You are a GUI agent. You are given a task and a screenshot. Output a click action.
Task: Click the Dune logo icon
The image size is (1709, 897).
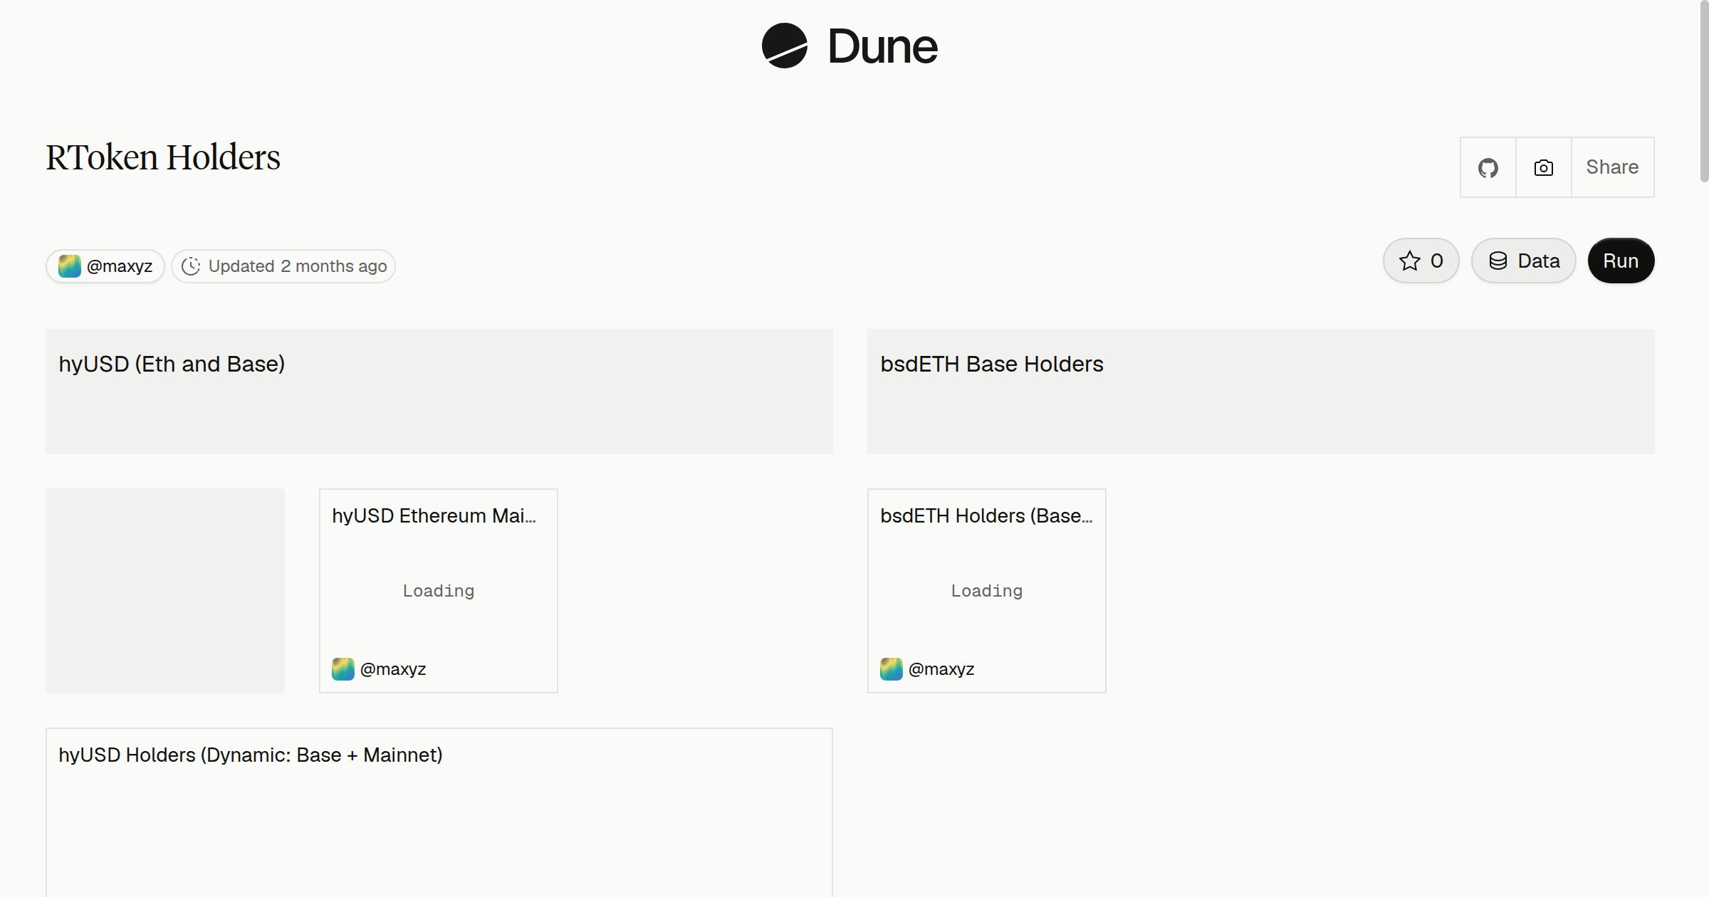coord(784,46)
